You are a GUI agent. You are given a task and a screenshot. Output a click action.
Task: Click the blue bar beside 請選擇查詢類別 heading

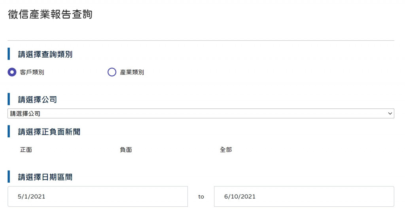tap(9, 54)
